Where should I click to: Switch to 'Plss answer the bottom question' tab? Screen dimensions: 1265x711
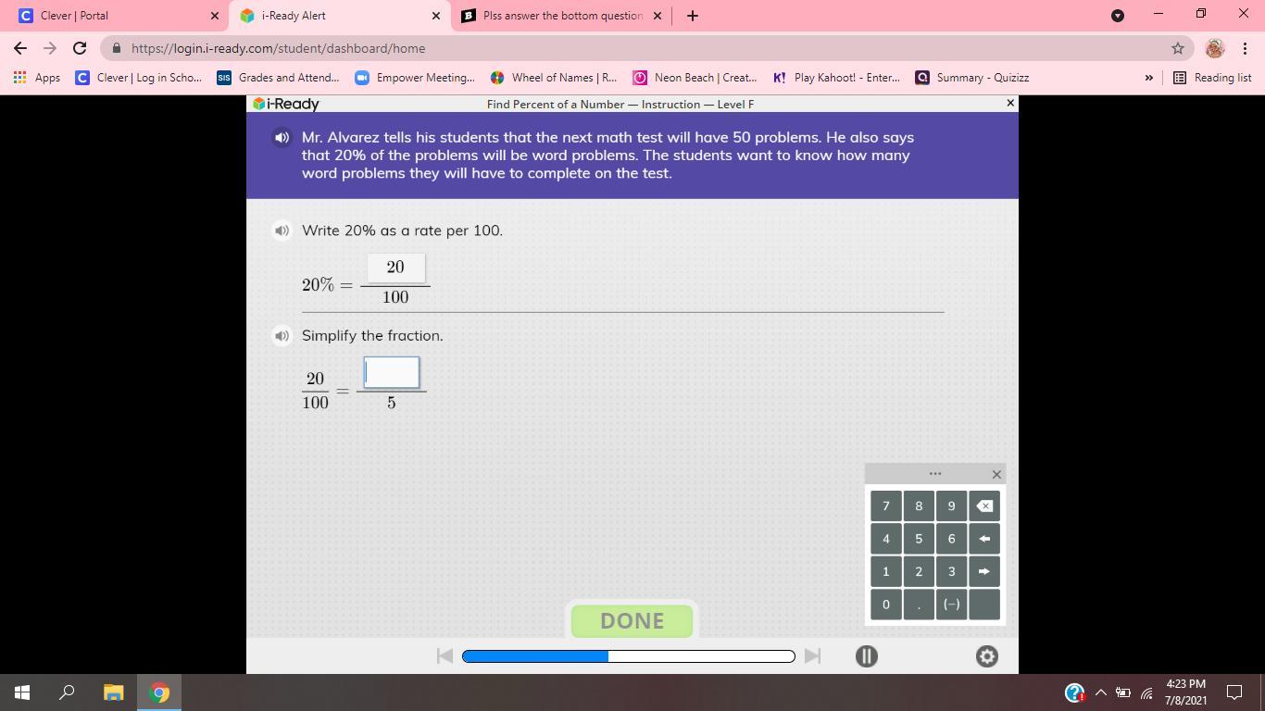pos(562,16)
